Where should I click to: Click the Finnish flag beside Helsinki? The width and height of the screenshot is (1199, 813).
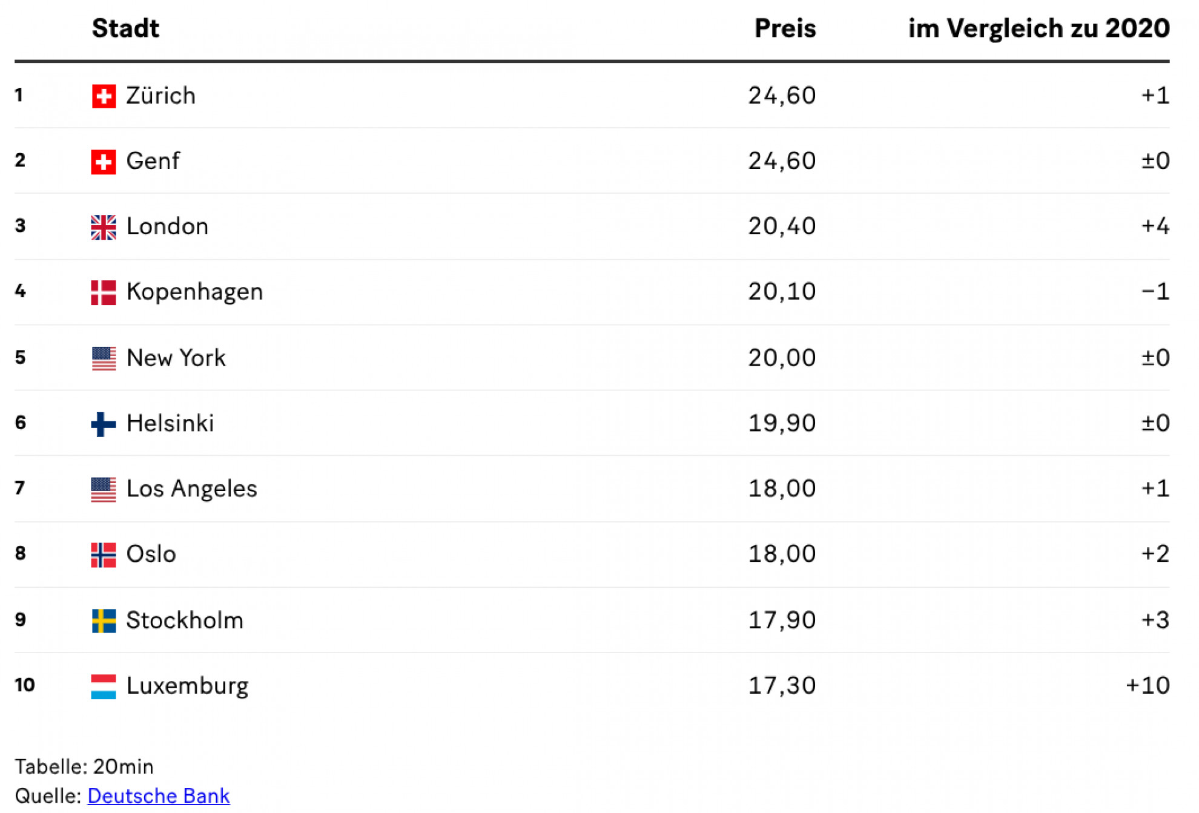click(x=104, y=424)
